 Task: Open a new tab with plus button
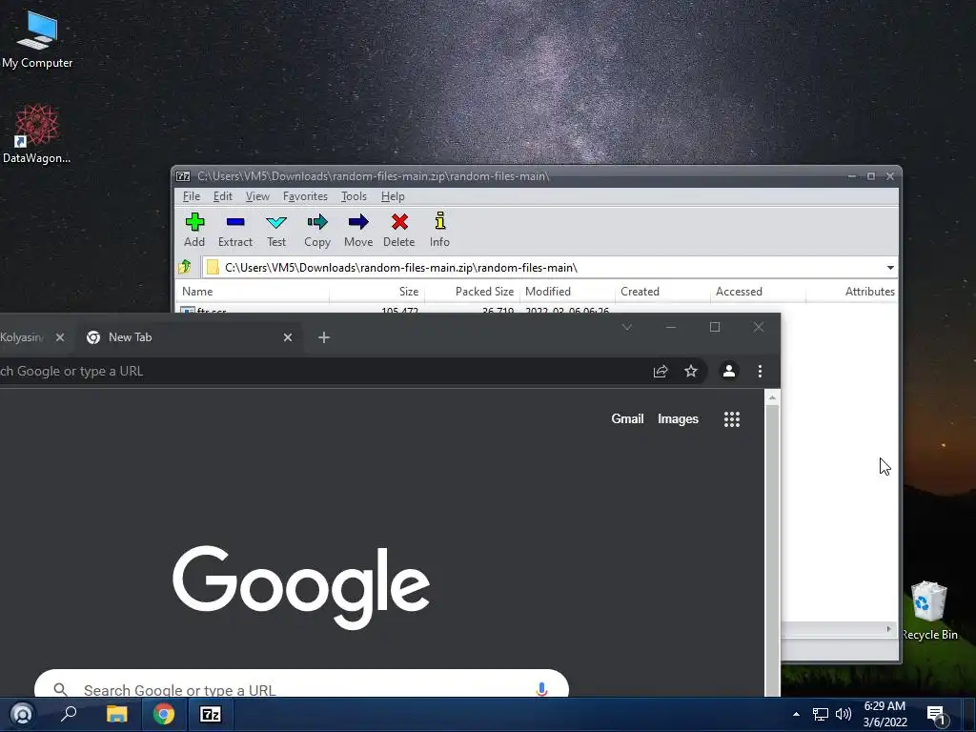coord(324,337)
